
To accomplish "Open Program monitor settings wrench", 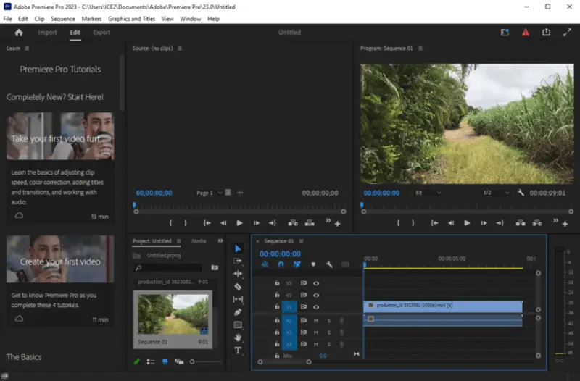I will point(521,193).
